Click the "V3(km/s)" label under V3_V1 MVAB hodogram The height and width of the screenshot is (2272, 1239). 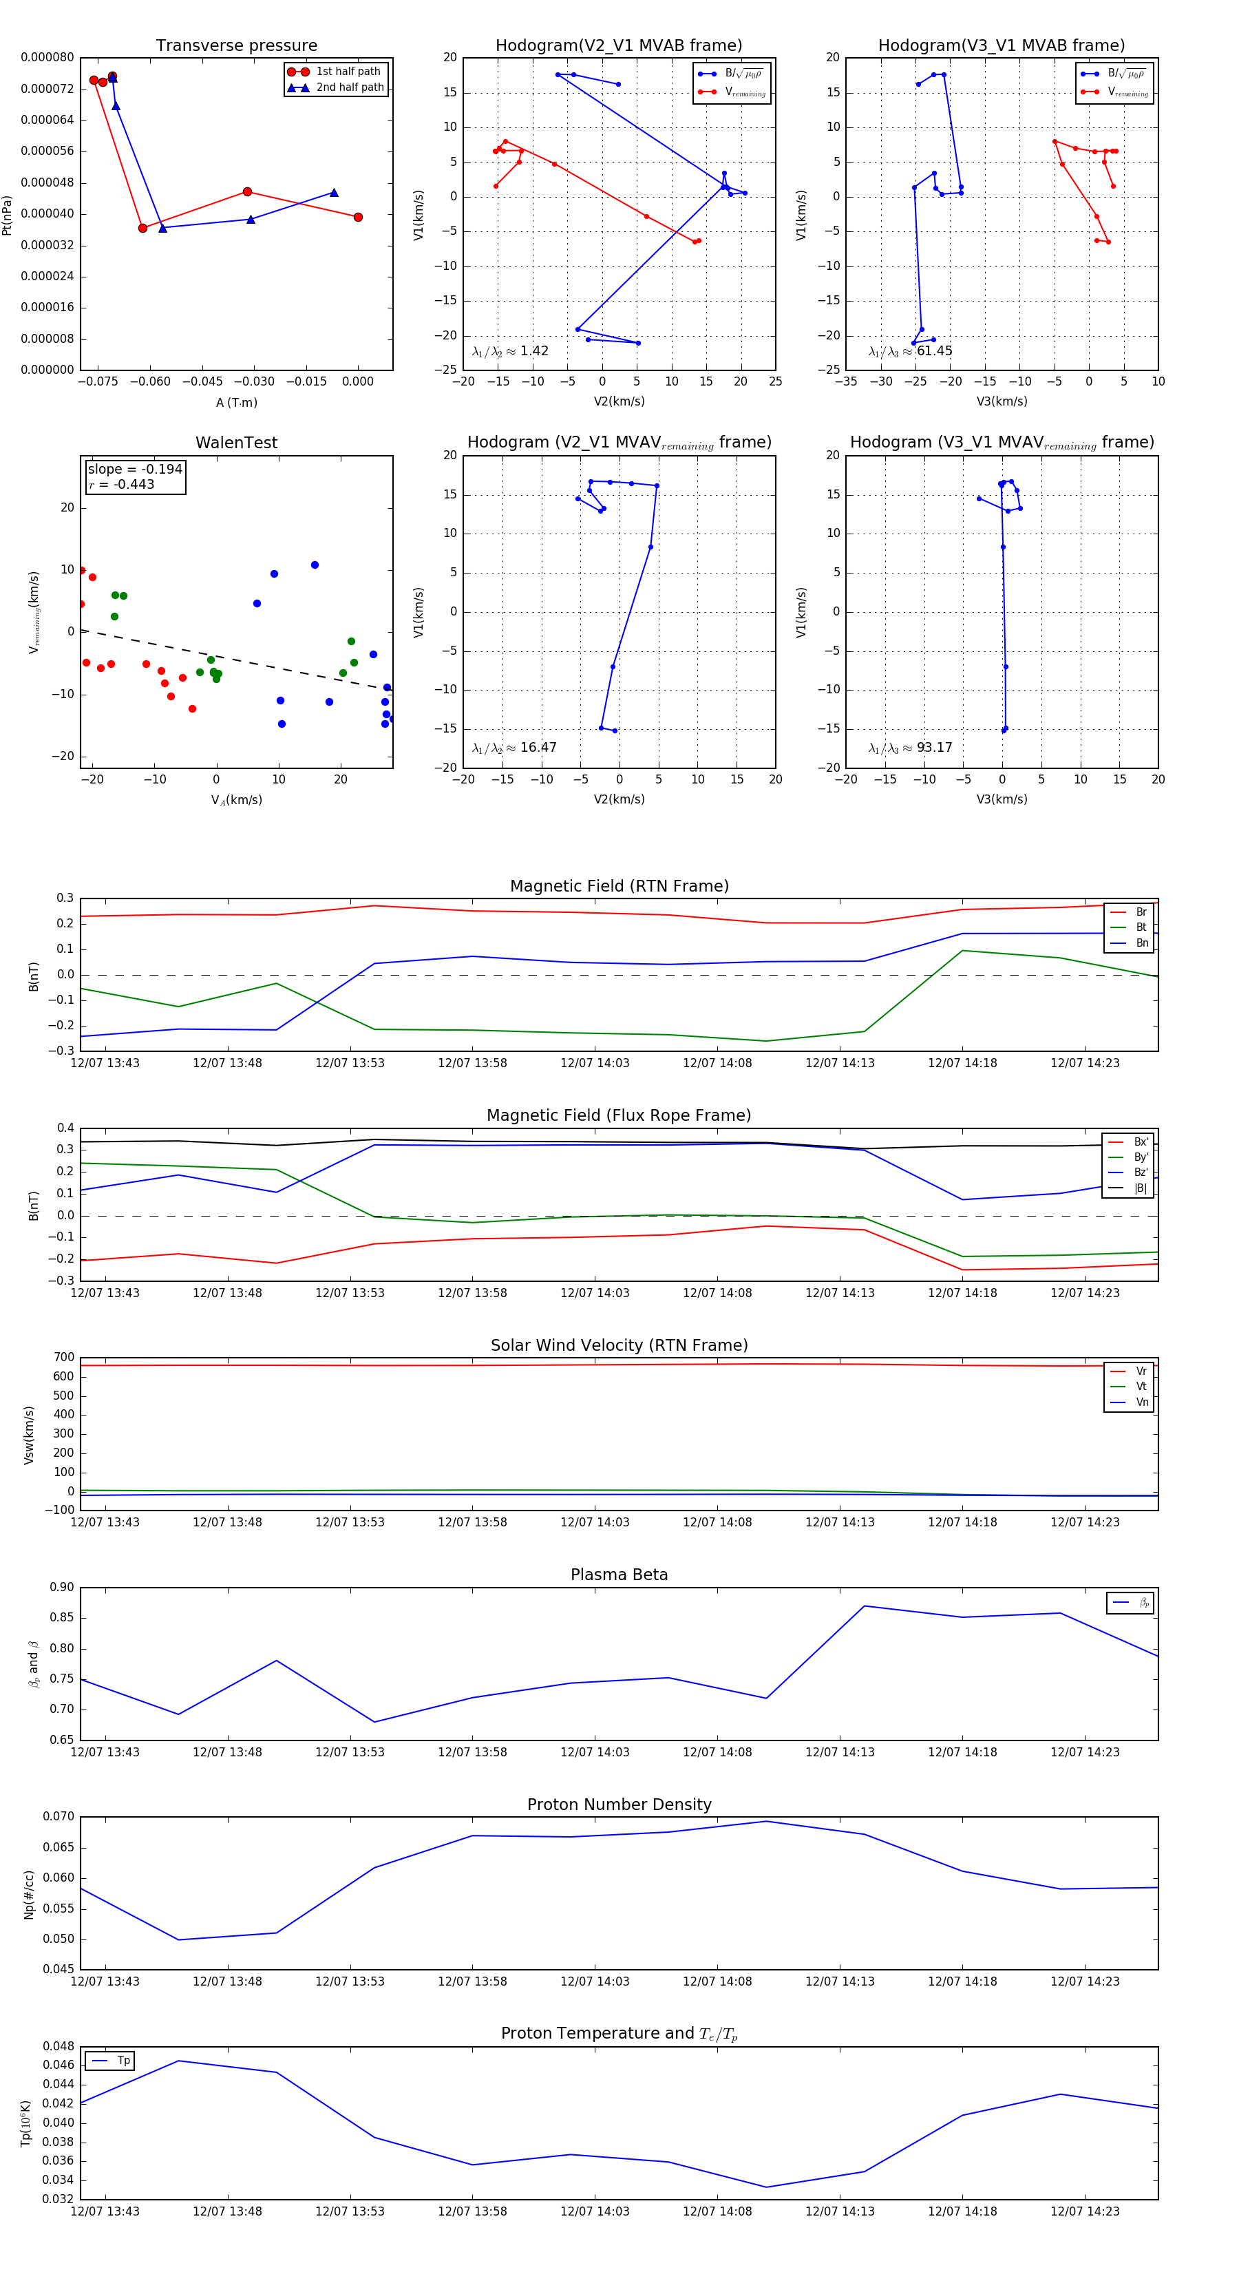[x=1002, y=401]
